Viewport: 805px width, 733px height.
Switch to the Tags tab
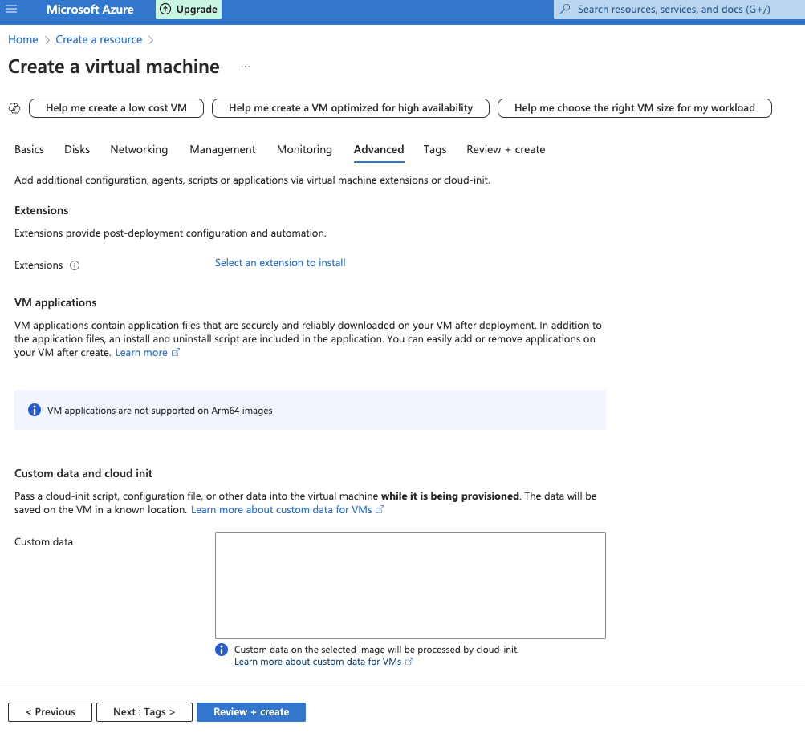coord(435,149)
